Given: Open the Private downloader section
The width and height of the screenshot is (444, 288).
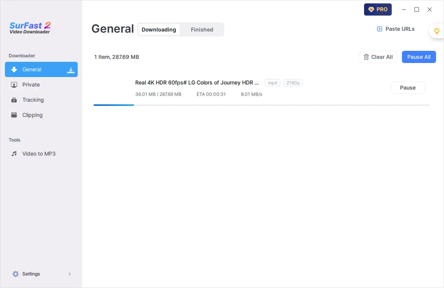Looking at the screenshot, I should click(41, 85).
